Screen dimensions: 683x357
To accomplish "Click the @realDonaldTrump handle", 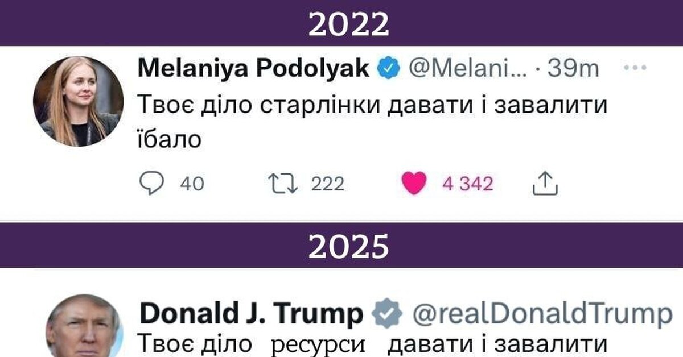I will pos(542,314).
